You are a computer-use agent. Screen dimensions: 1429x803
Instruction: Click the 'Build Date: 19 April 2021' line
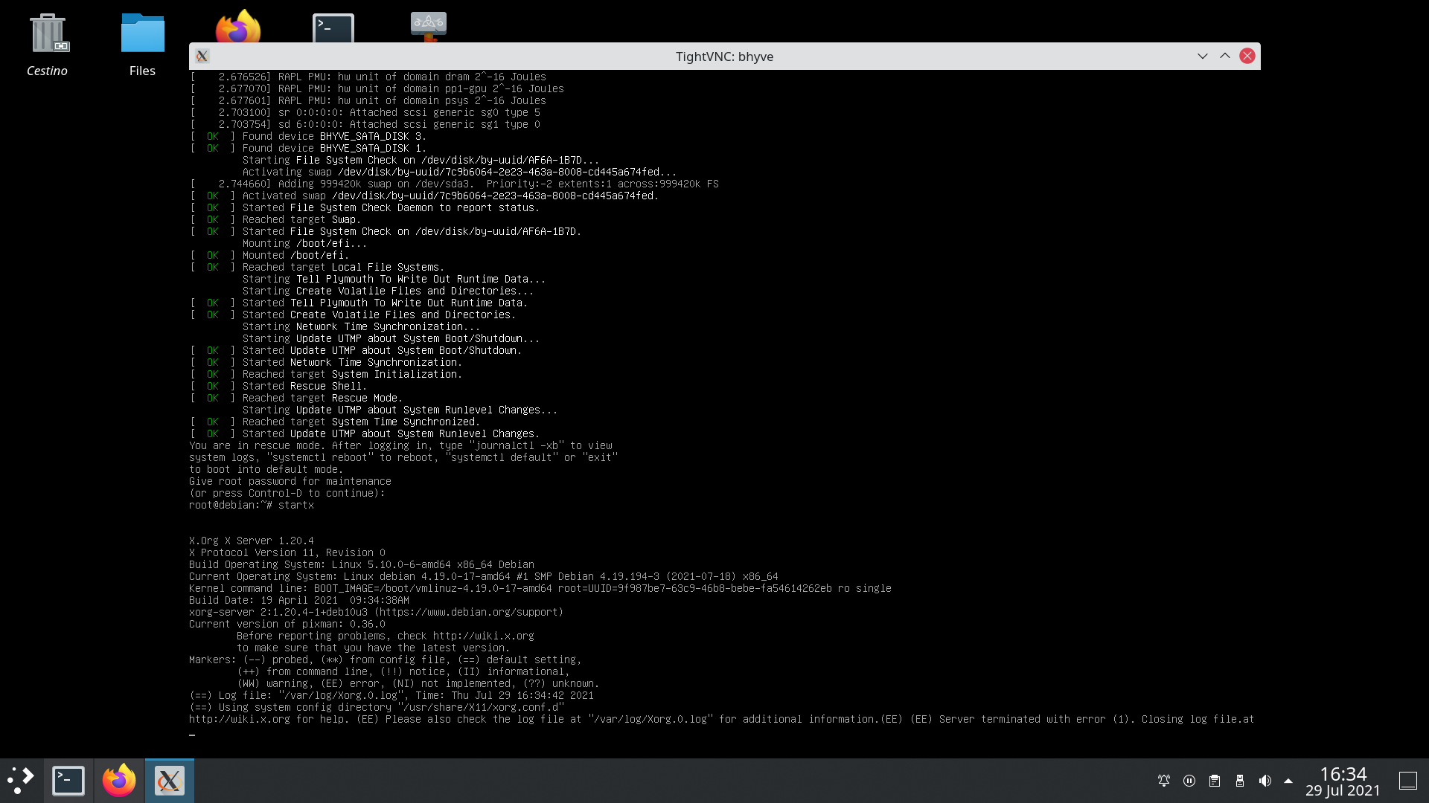299,600
